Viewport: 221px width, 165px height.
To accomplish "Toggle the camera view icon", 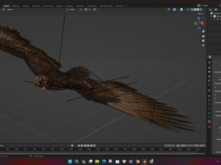I will pos(203,41).
